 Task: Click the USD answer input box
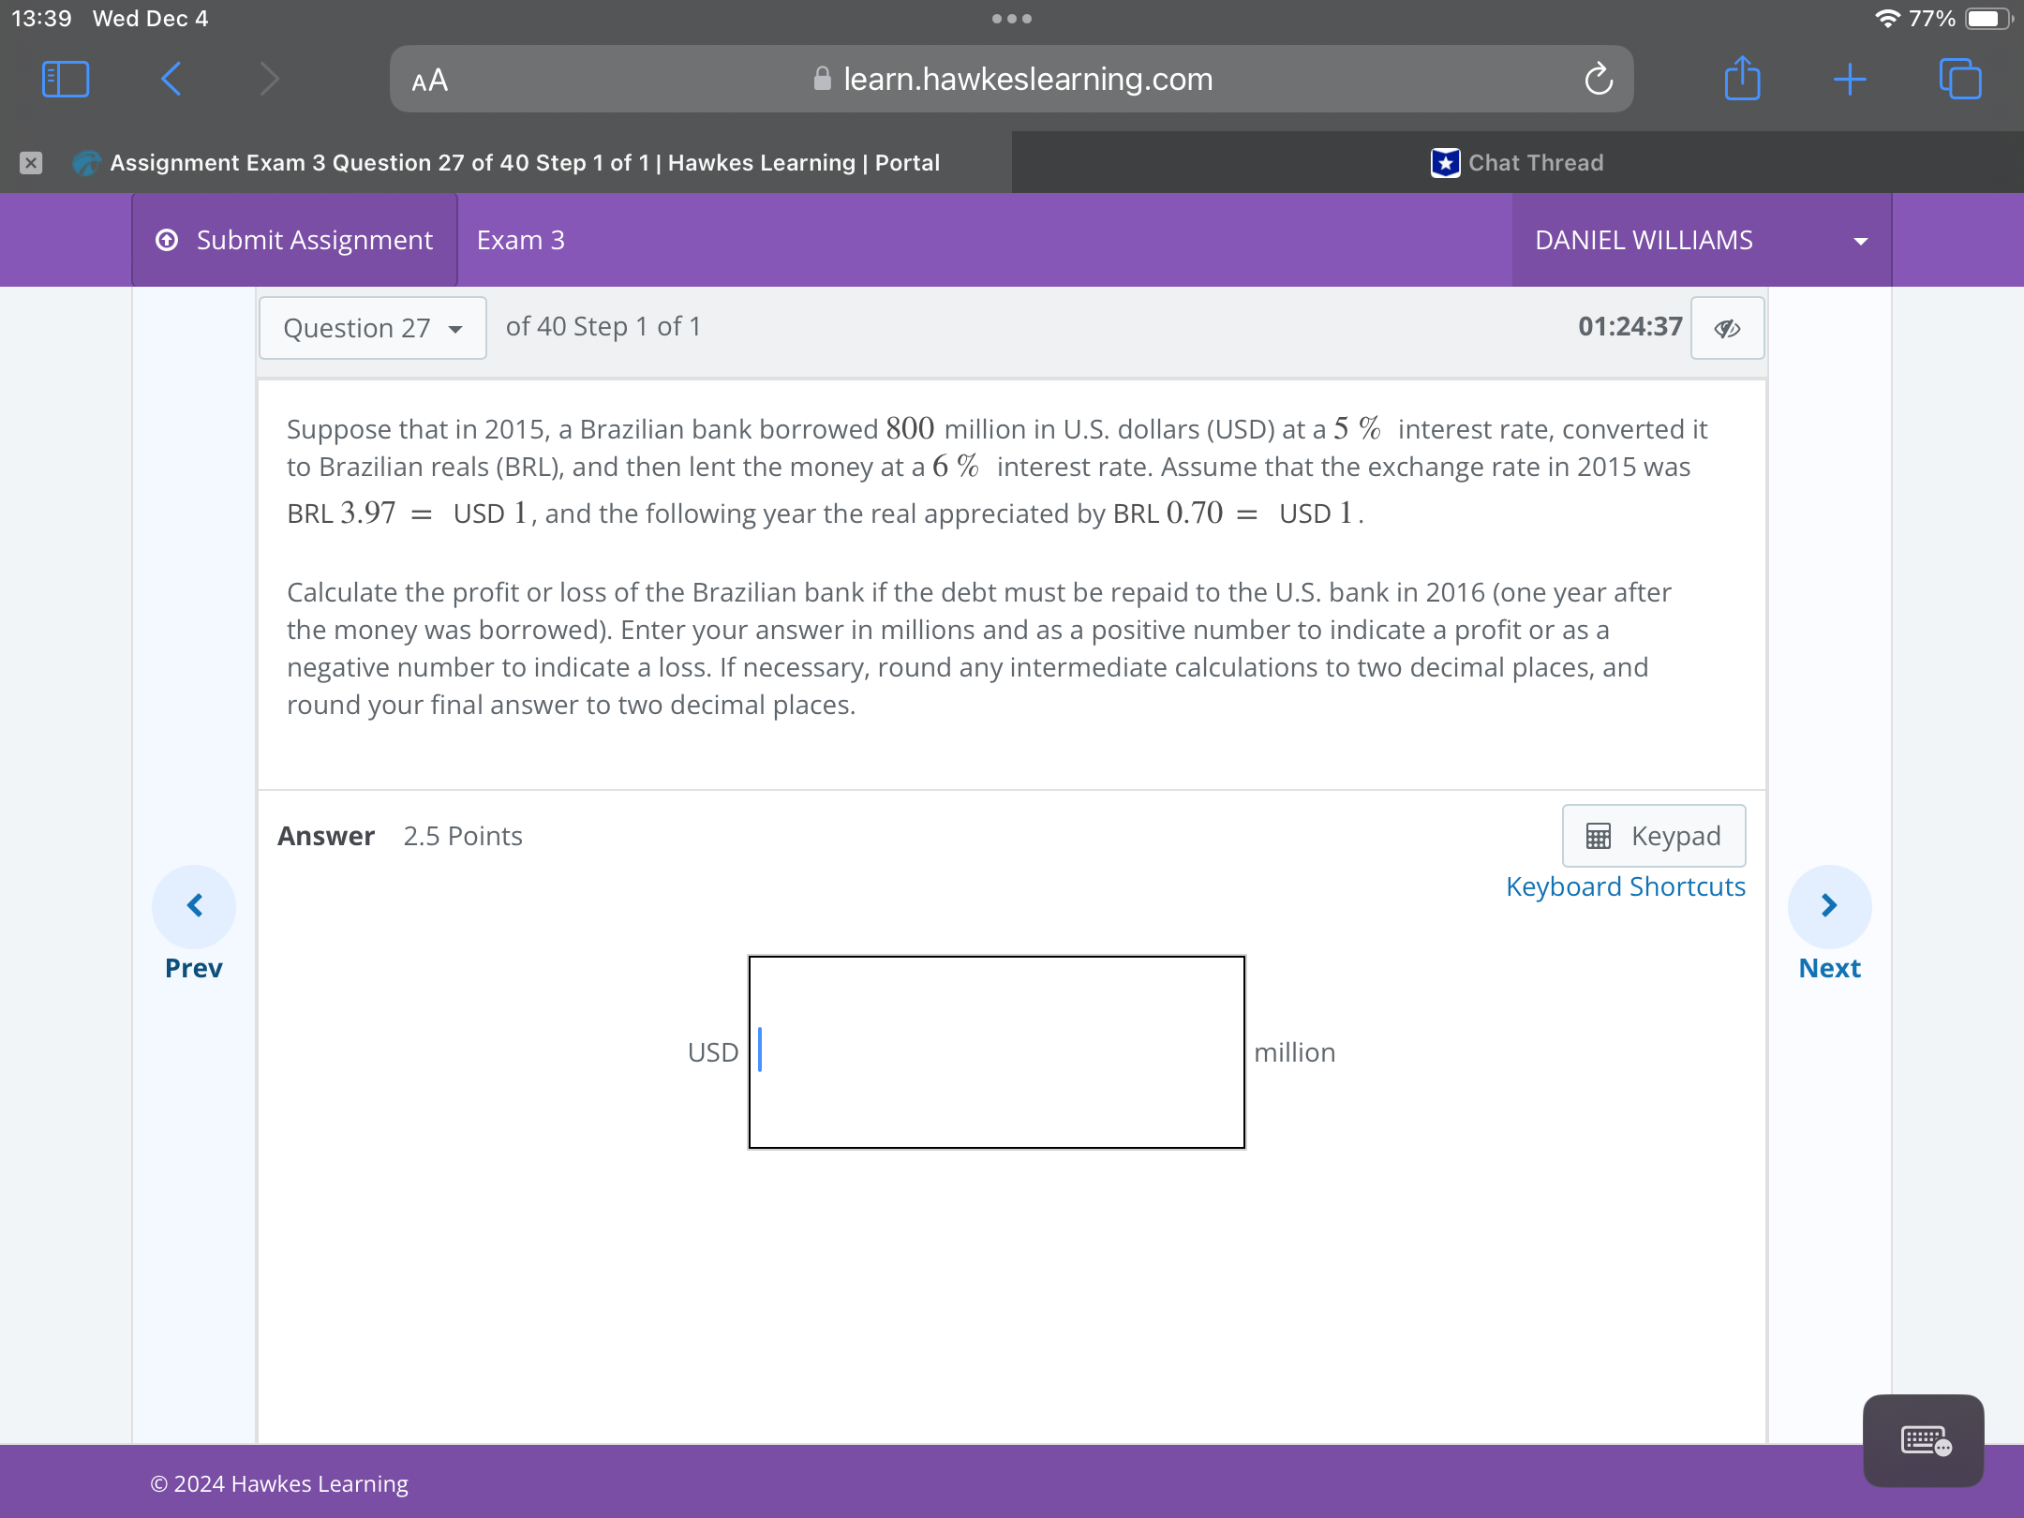click(x=996, y=1051)
